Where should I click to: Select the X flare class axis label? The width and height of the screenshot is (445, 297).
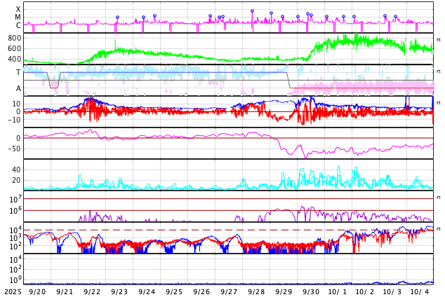coord(18,10)
